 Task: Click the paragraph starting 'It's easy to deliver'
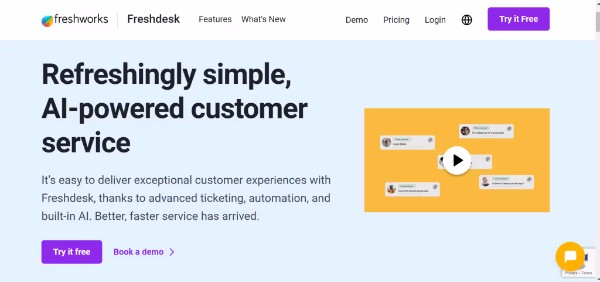pyautogui.click(x=186, y=198)
